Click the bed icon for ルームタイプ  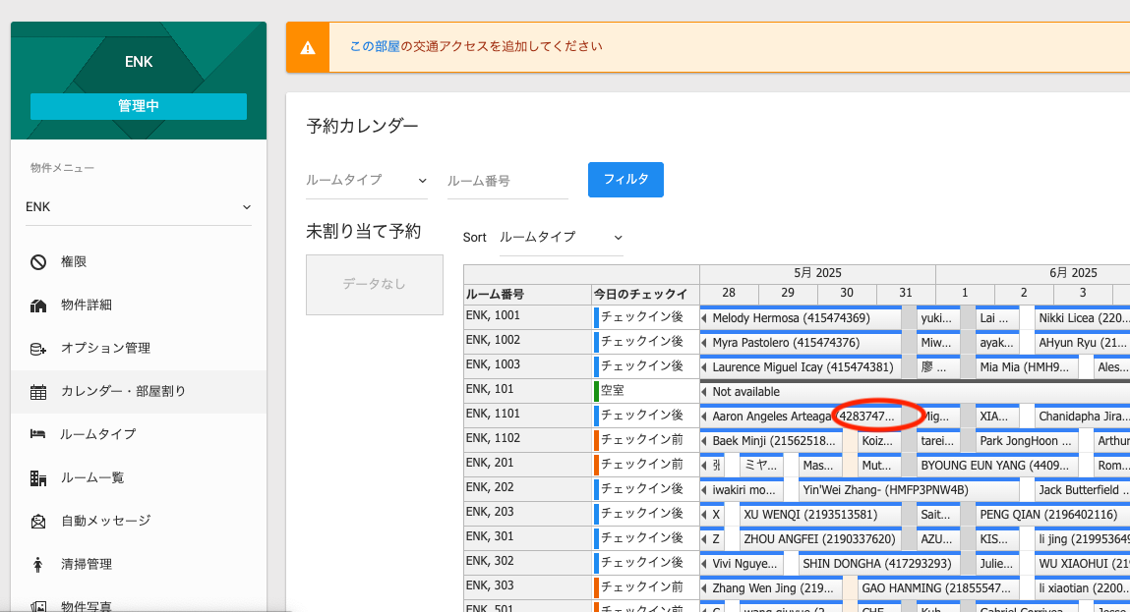(38, 434)
